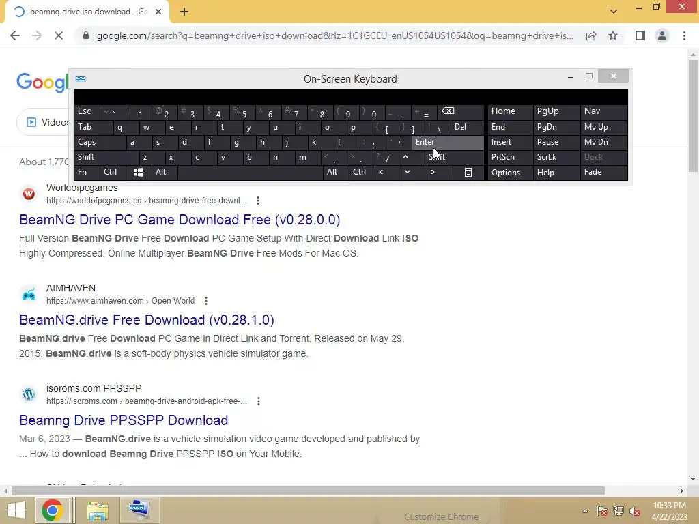Viewport: 699px width, 524px height.
Task: Stop page loading with X button
Action: coord(59,35)
